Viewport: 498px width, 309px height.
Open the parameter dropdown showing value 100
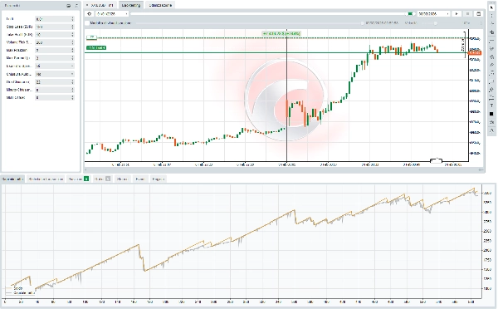coord(54,74)
